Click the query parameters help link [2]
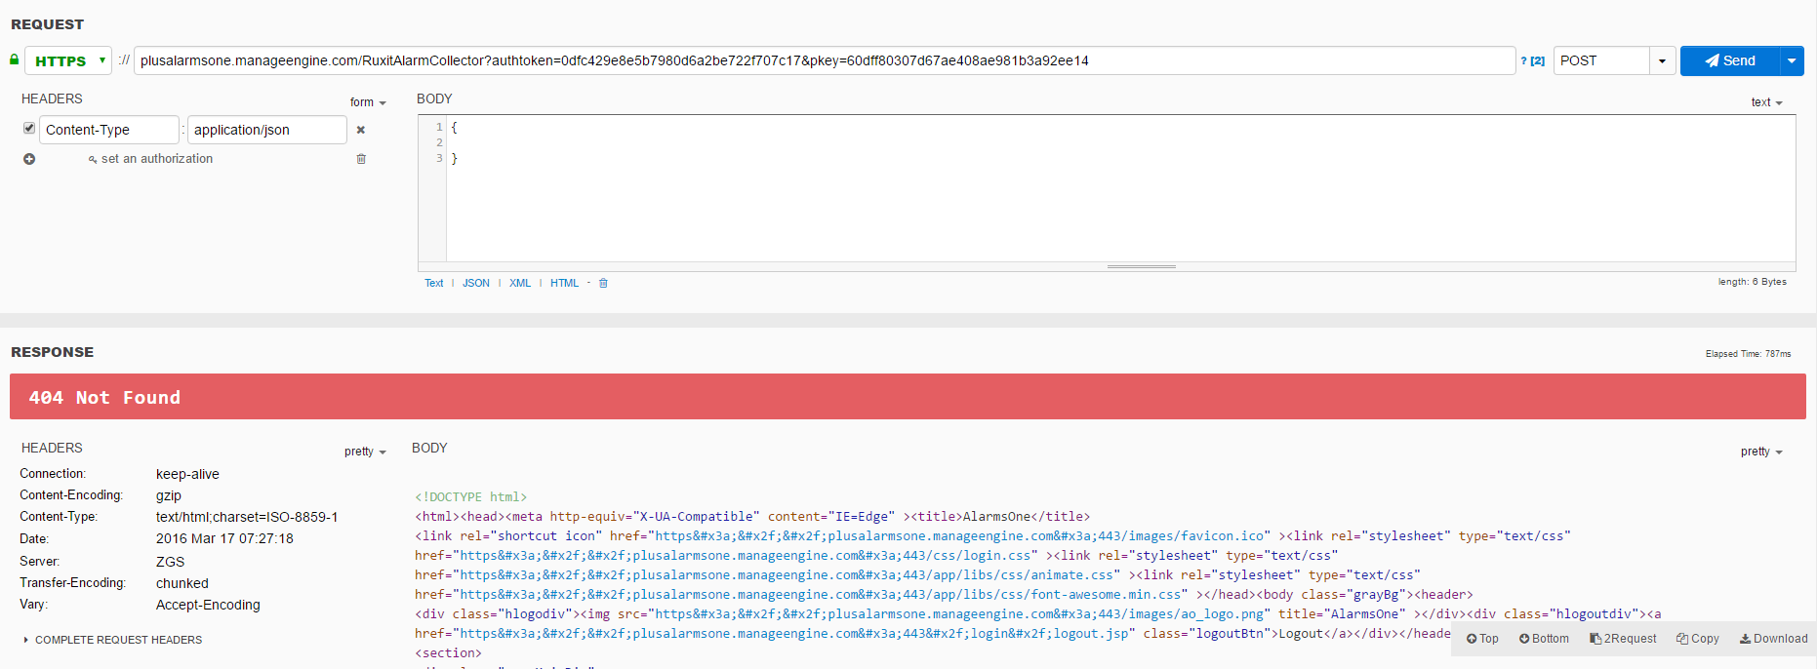 pos(1537,60)
